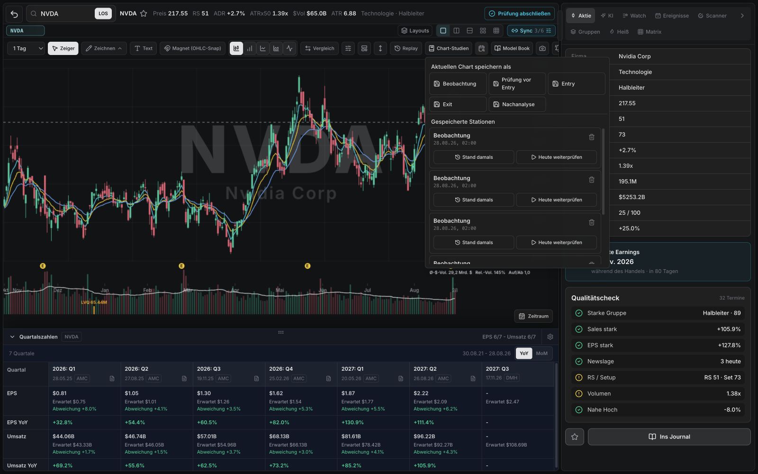Switch to candlestick chart type
Screen dimensions: 758x474
point(236,48)
